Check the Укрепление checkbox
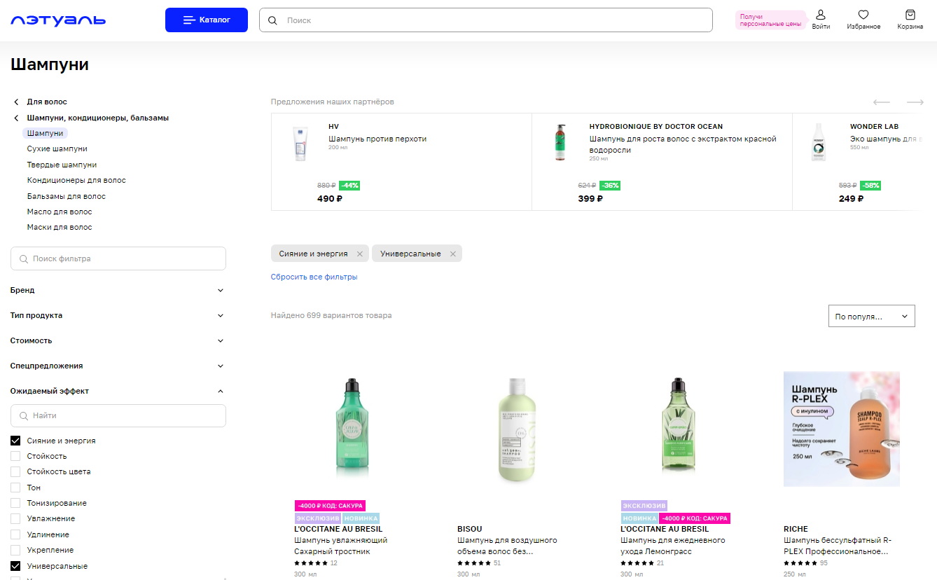Screen dimensions: 937x580 (15, 550)
